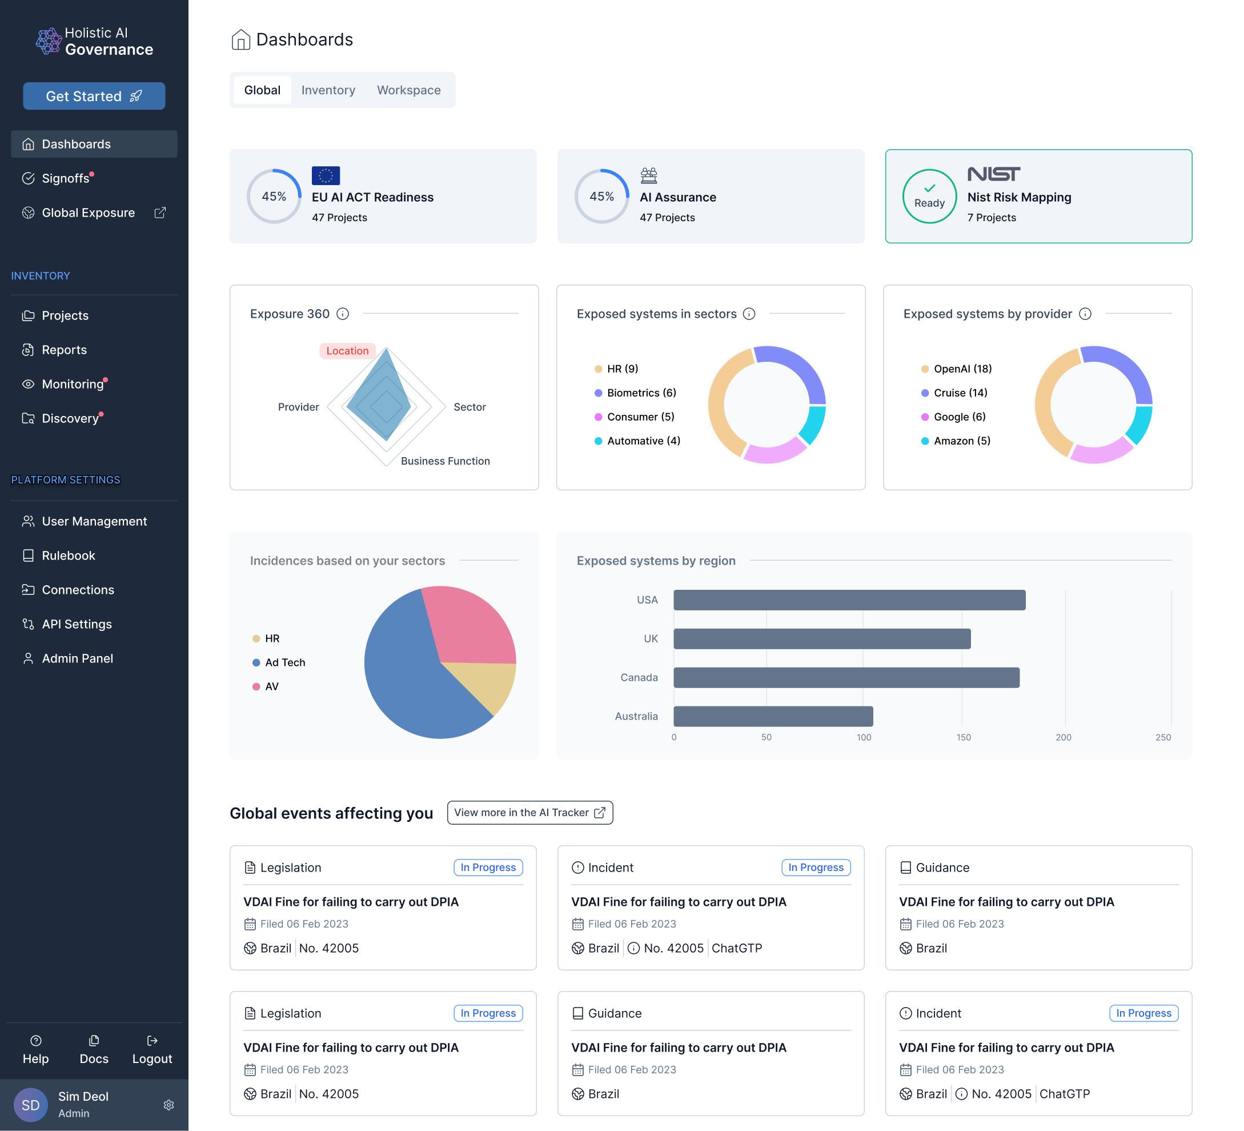Open Signoffs in the sidebar
1244x1131 pixels.
coord(65,178)
